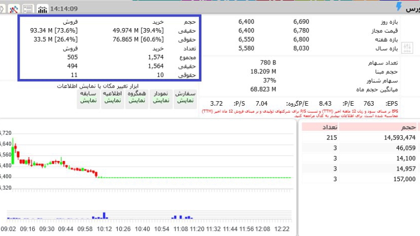Click the بازه سال label
Screen dimensions: 420x236
[x=387, y=48]
